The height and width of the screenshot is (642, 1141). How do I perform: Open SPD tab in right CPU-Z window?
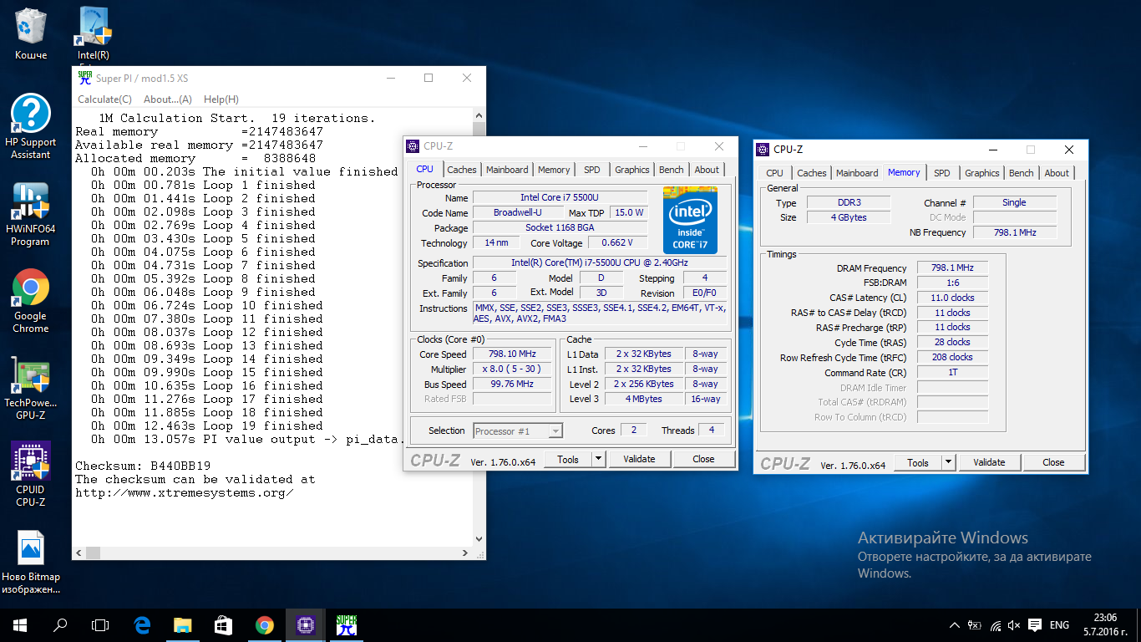point(942,173)
